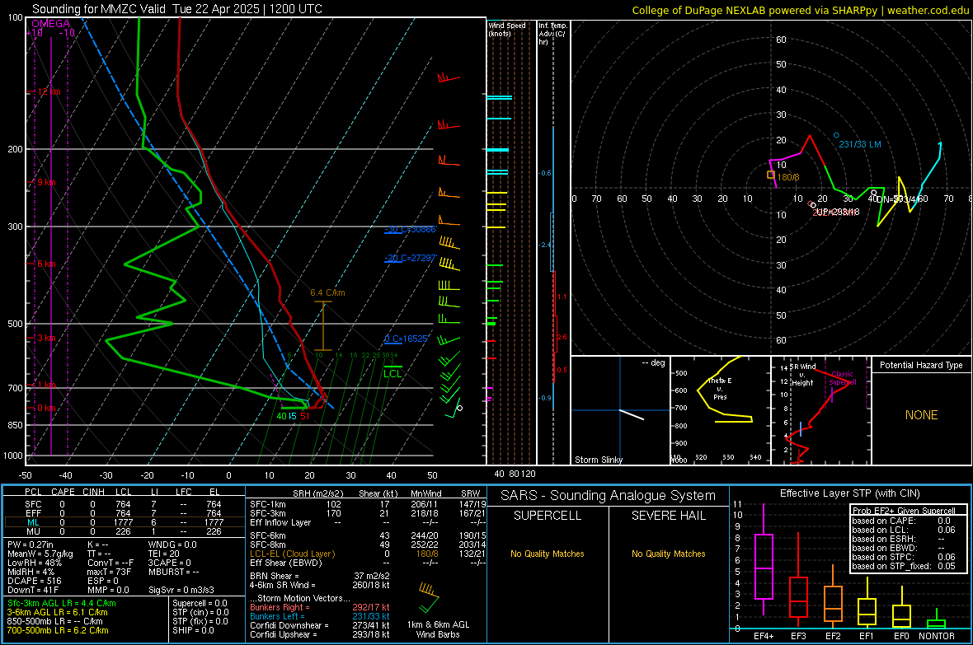
Task: Click the SARS - Sounding Analogue System header
Action: 608,496
